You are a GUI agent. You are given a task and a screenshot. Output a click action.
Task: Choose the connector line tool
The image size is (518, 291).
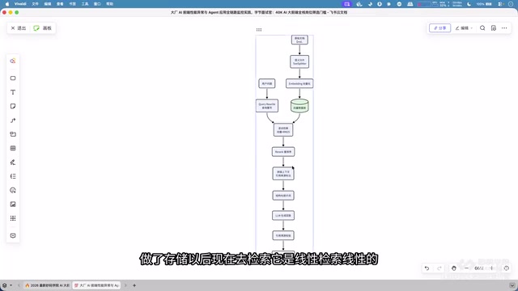coord(13,120)
